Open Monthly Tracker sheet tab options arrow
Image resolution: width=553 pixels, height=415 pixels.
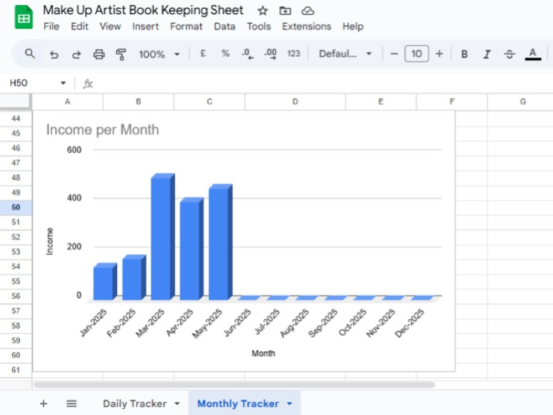[x=290, y=403]
